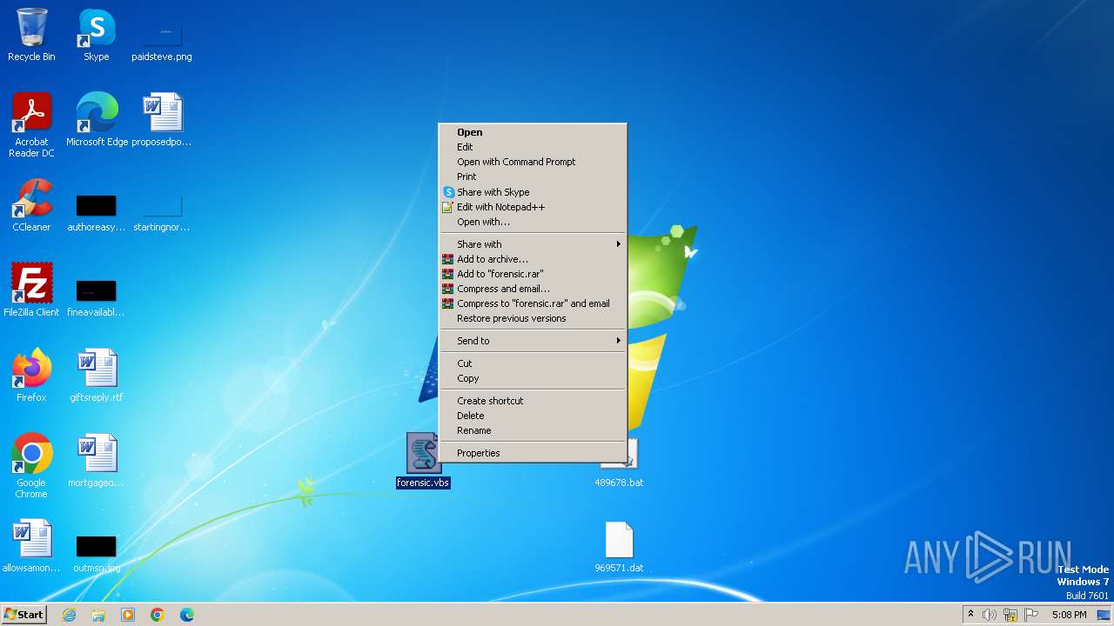Select the proposedpo... Word document icon
This screenshot has height=626, width=1114.
coord(162,119)
